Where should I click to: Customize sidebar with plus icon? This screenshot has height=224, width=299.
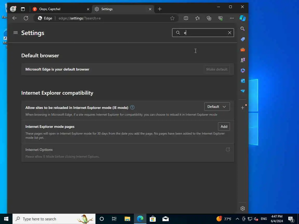coord(243,108)
